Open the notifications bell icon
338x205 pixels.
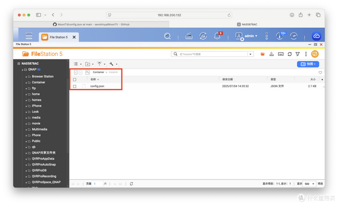217,36
